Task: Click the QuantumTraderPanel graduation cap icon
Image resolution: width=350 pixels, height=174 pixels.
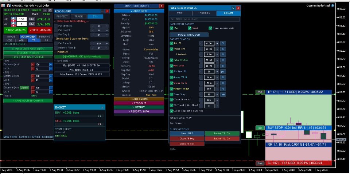Action: [x=332, y=5]
